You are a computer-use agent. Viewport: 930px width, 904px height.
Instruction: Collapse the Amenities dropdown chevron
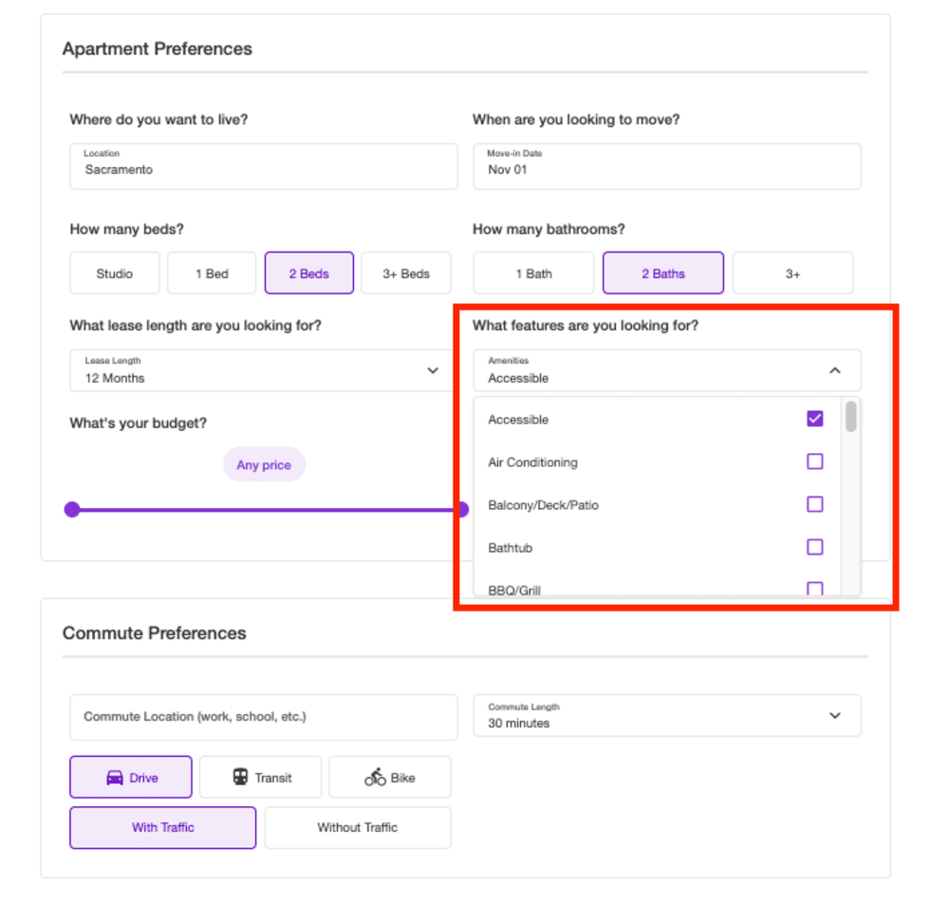click(835, 370)
